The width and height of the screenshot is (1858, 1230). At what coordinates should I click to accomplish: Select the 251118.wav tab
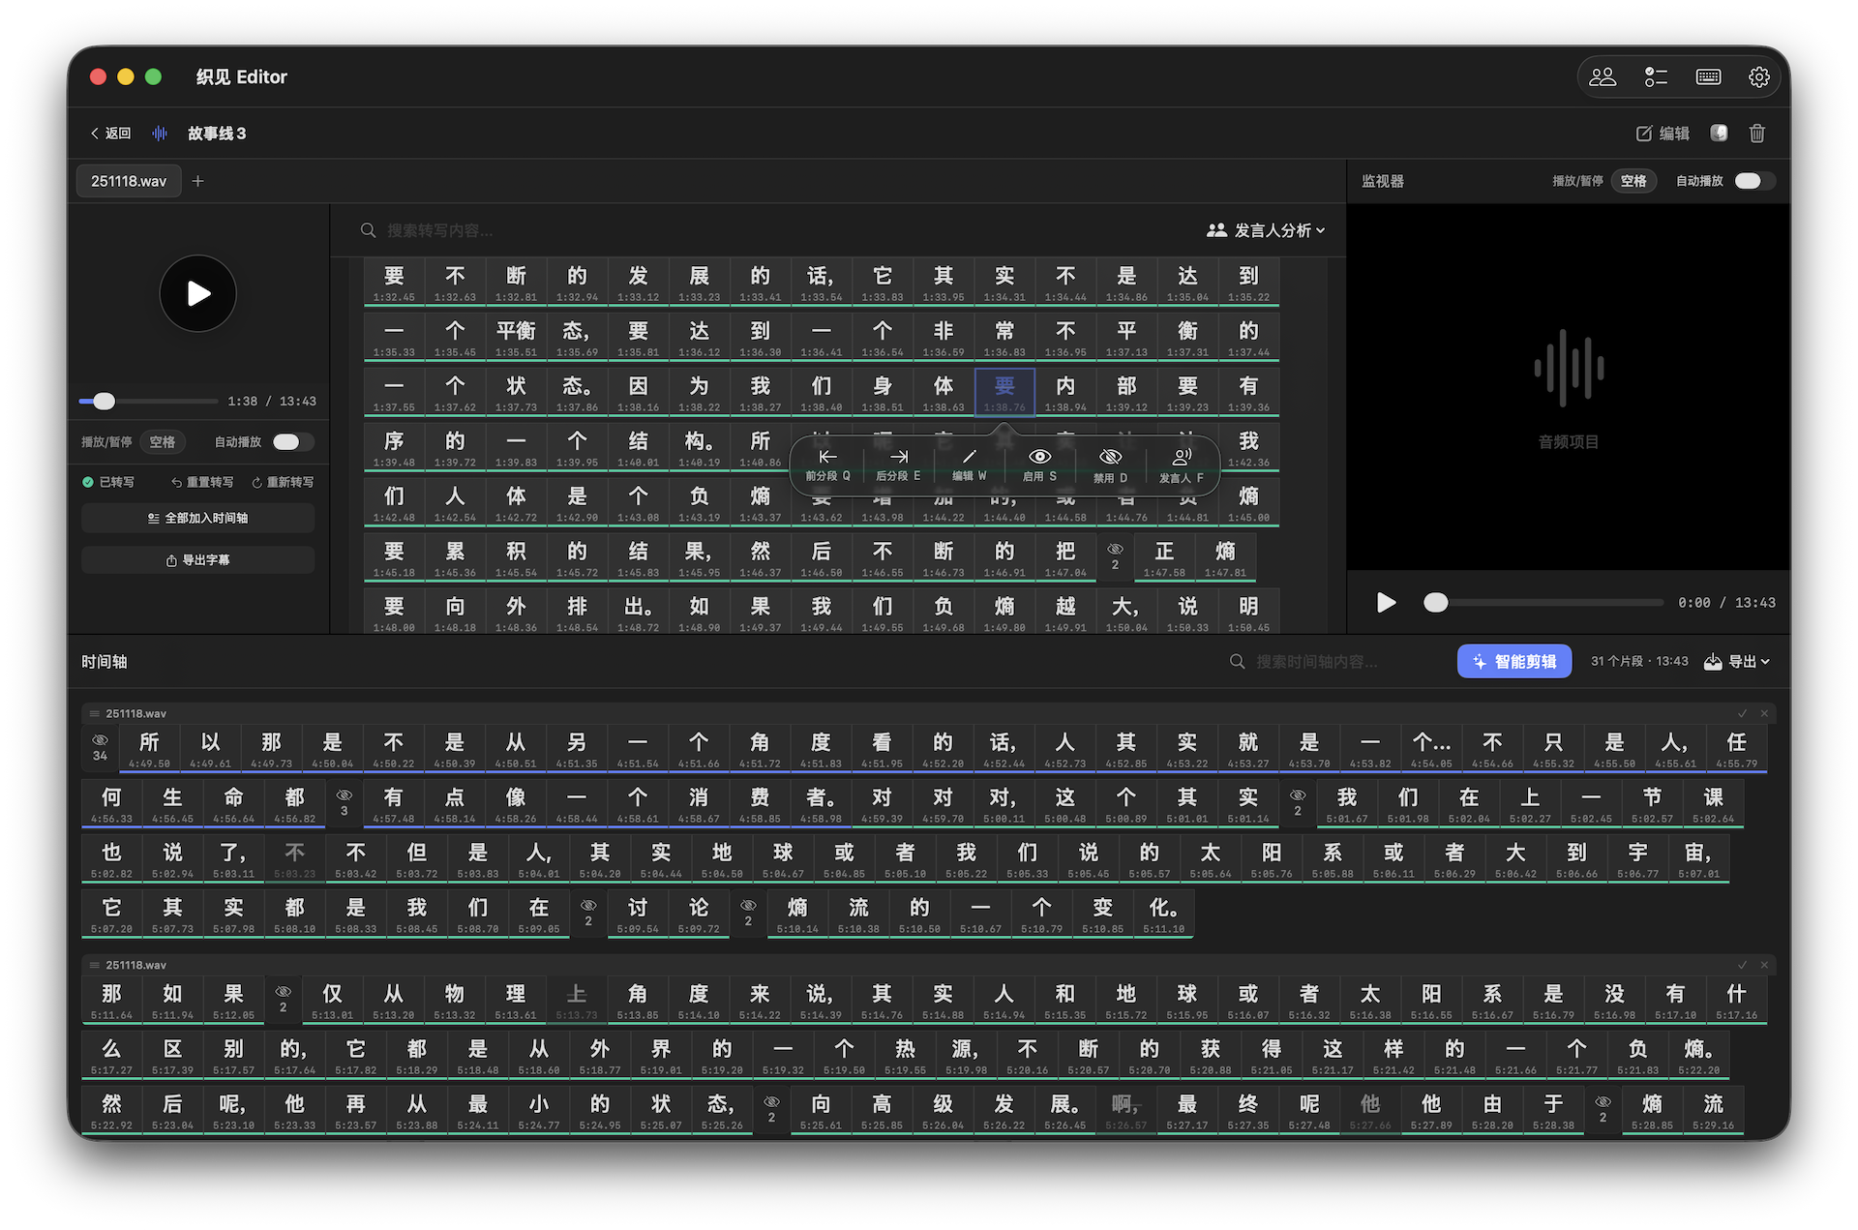click(129, 181)
